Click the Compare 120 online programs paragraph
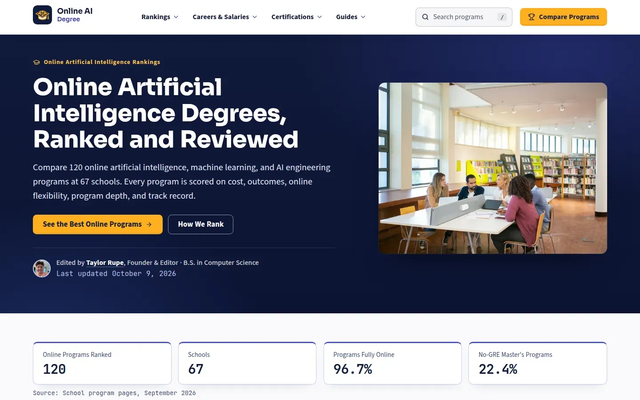 click(x=182, y=182)
